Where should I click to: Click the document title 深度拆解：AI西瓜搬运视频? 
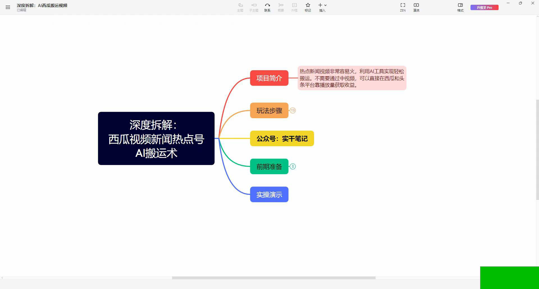(42, 5)
